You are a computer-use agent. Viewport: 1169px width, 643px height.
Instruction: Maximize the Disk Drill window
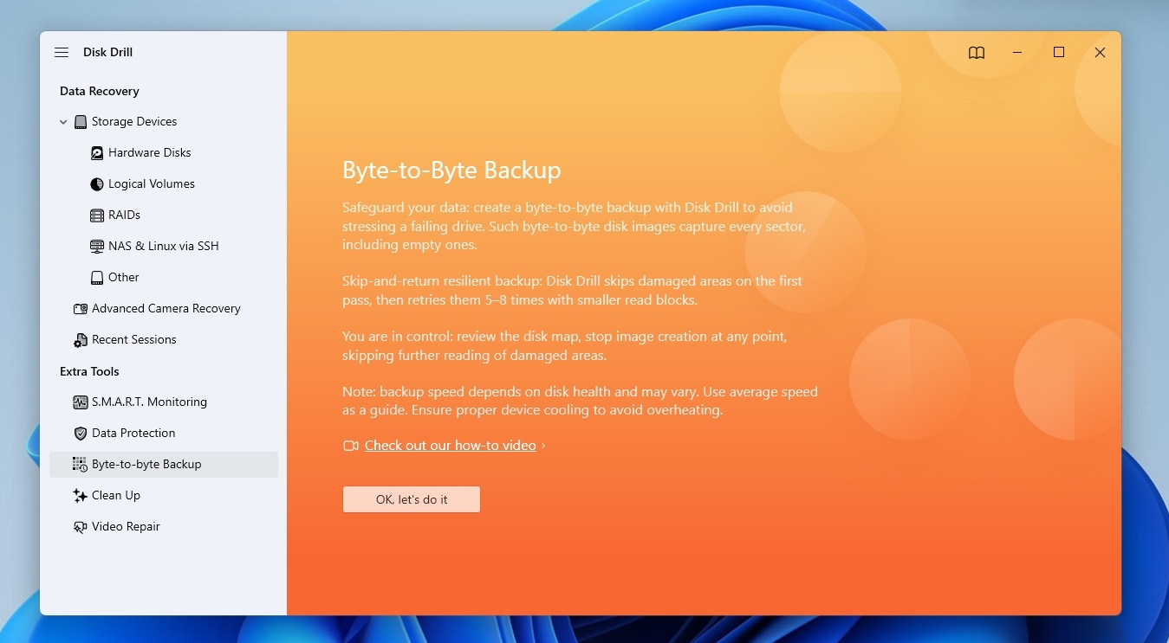click(1058, 53)
